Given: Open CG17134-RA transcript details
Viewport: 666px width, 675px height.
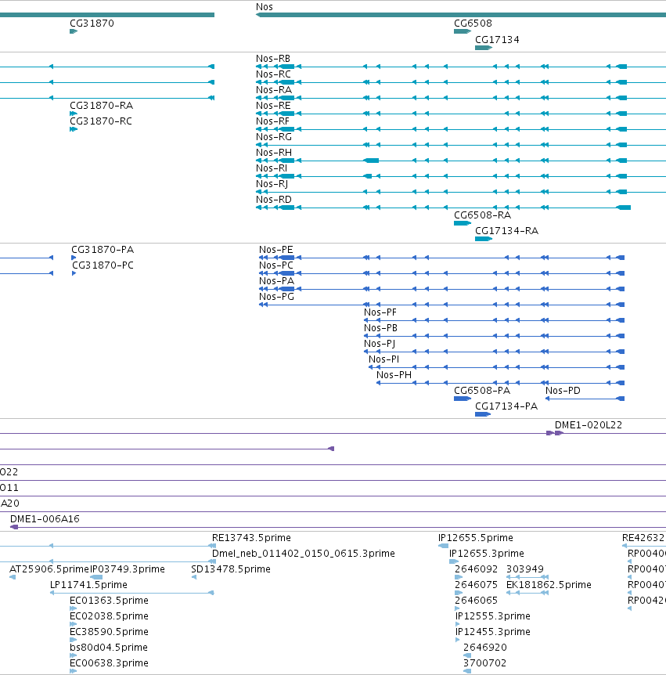Looking at the screenshot, I should pyautogui.click(x=506, y=231).
